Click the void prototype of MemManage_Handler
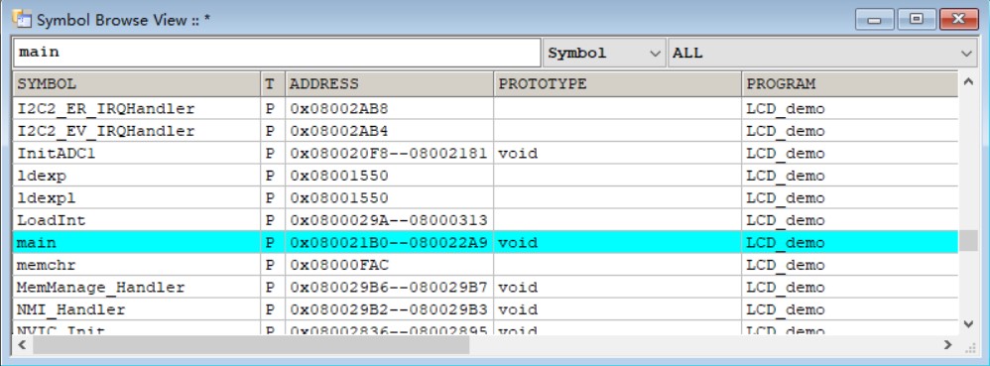Viewport: 990px width, 366px height. pyautogui.click(x=518, y=287)
